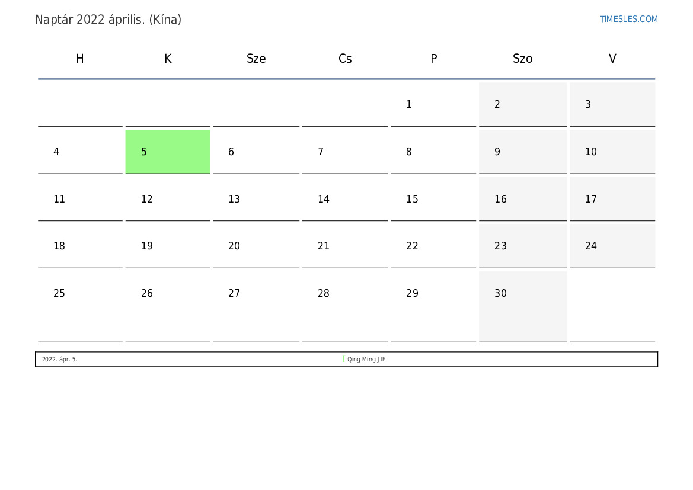Open the TIMESLES.COM link
Viewport: 693px width, 490px height.
[x=628, y=19]
